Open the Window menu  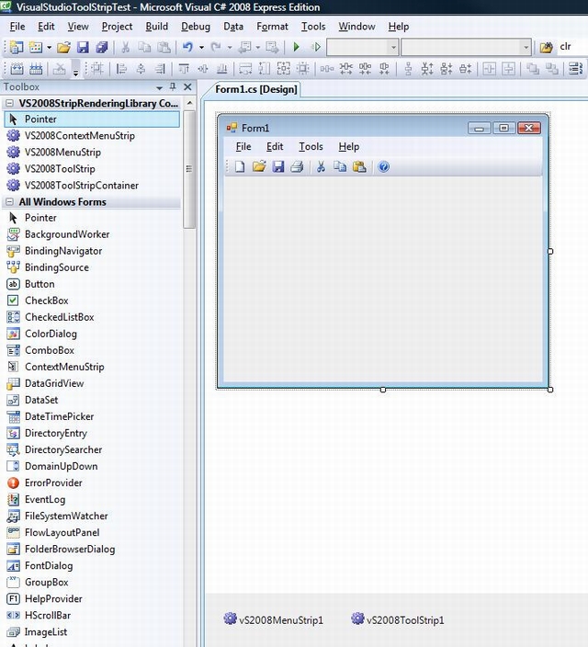pyautogui.click(x=356, y=27)
